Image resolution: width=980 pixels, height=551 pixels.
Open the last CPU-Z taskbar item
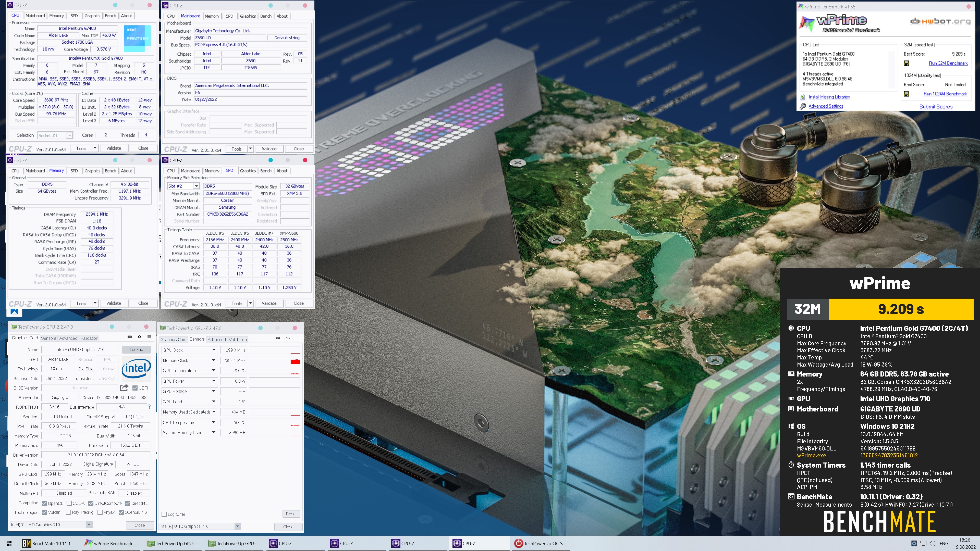(479, 543)
